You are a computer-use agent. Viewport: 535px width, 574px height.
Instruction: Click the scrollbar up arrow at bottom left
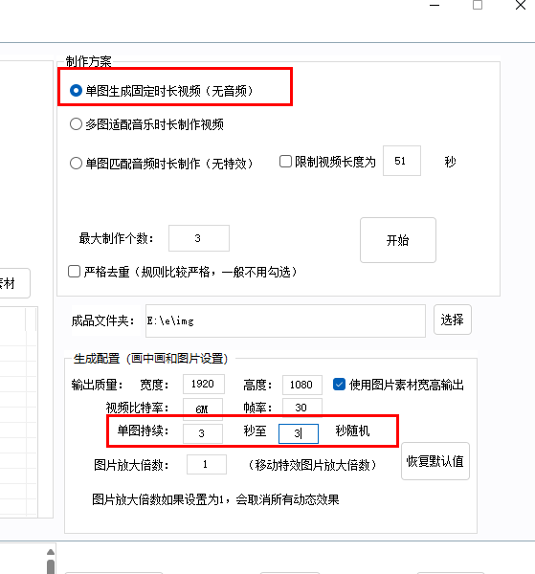tap(51, 552)
